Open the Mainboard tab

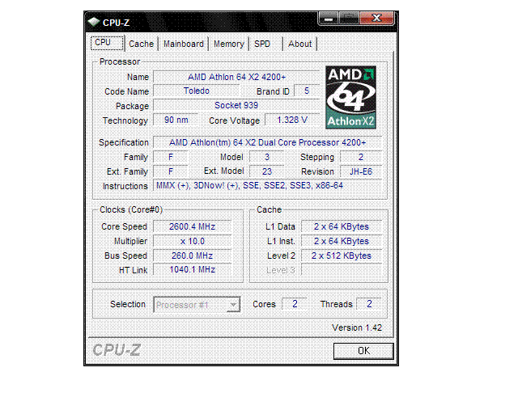point(184,44)
